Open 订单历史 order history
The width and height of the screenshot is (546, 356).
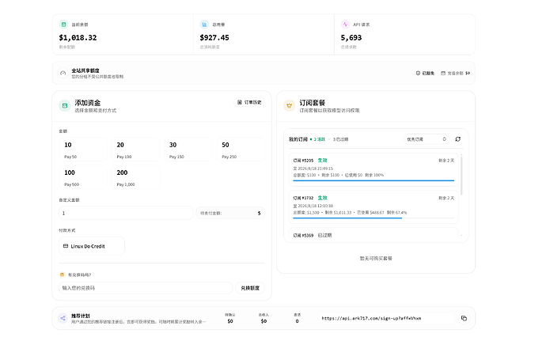click(x=249, y=102)
